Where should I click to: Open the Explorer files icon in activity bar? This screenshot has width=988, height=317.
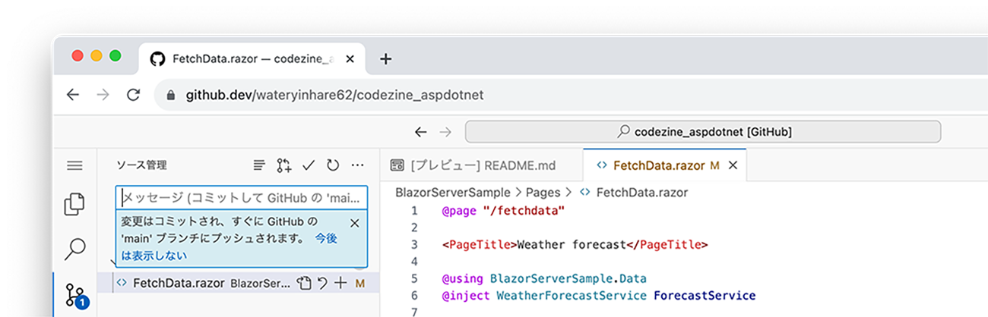coord(74,204)
